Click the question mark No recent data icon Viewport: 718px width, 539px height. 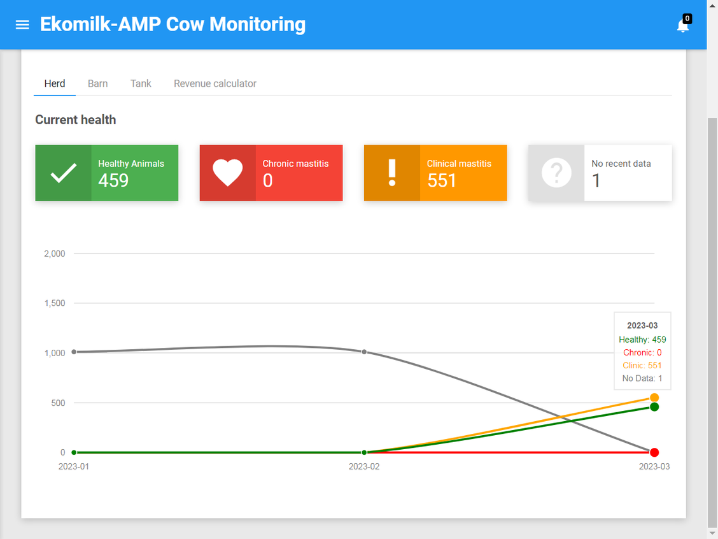click(556, 173)
